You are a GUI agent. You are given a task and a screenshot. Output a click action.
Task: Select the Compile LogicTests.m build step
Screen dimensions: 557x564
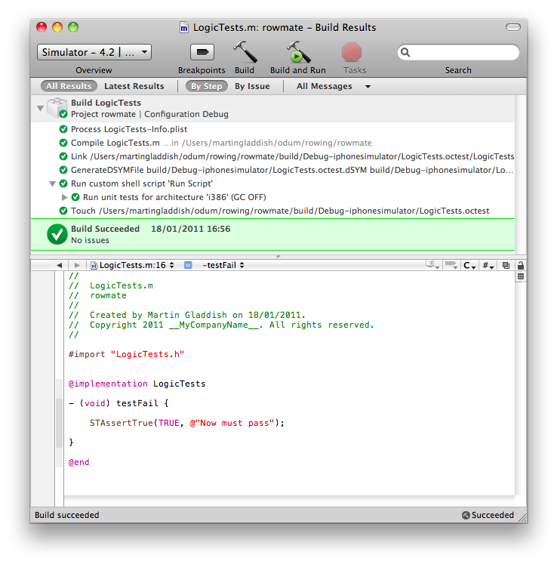point(115,143)
